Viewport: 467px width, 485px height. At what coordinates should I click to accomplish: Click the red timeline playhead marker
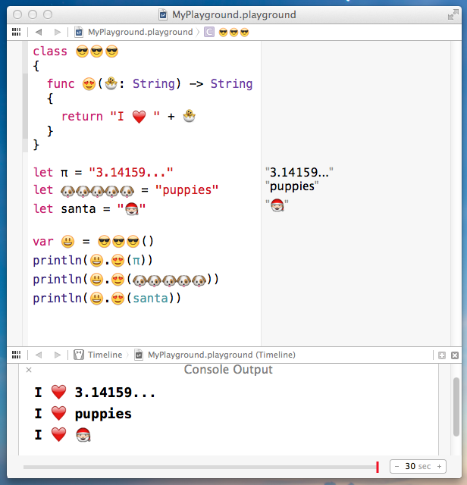tap(378, 467)
